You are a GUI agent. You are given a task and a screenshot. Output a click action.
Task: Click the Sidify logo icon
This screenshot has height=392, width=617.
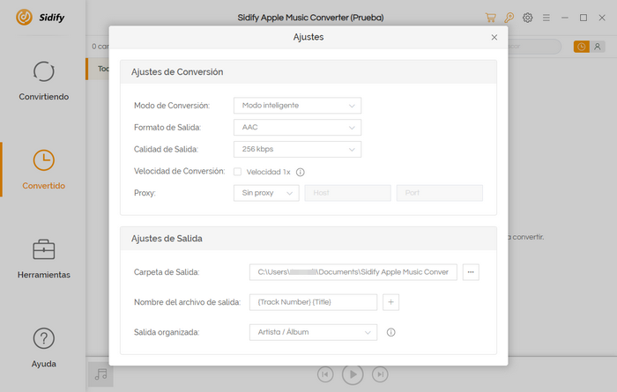tap(25, 18)
